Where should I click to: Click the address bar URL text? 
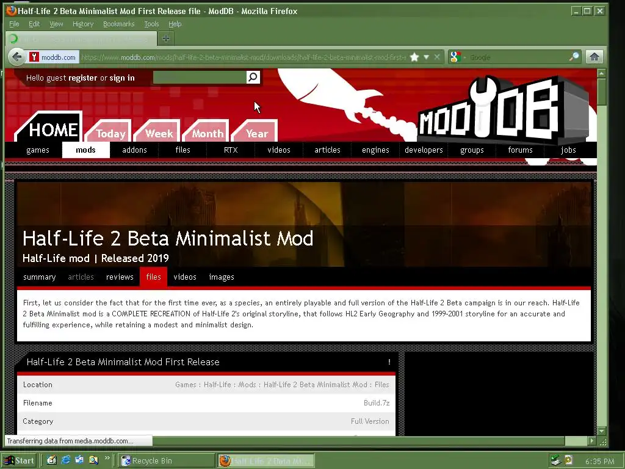(x=243, y=57)
